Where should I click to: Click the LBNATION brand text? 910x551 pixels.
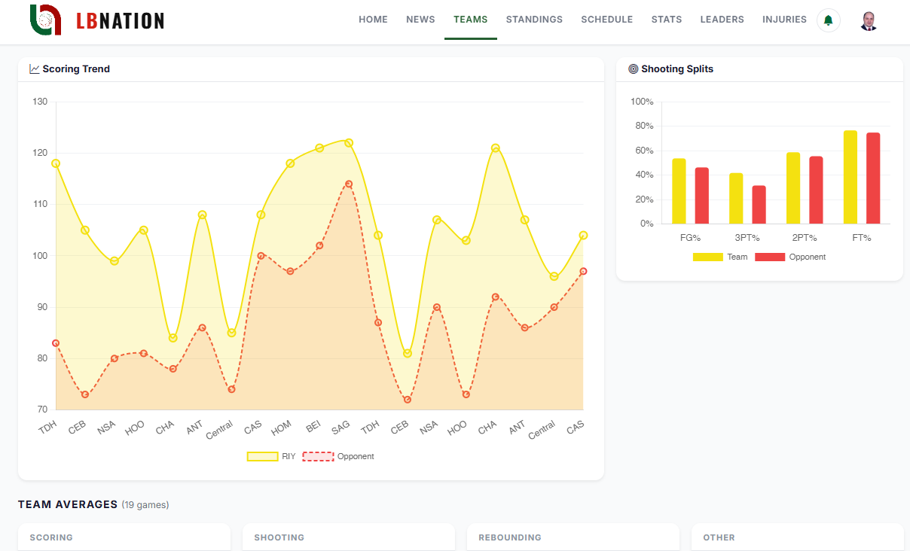(x=120, y=21)
